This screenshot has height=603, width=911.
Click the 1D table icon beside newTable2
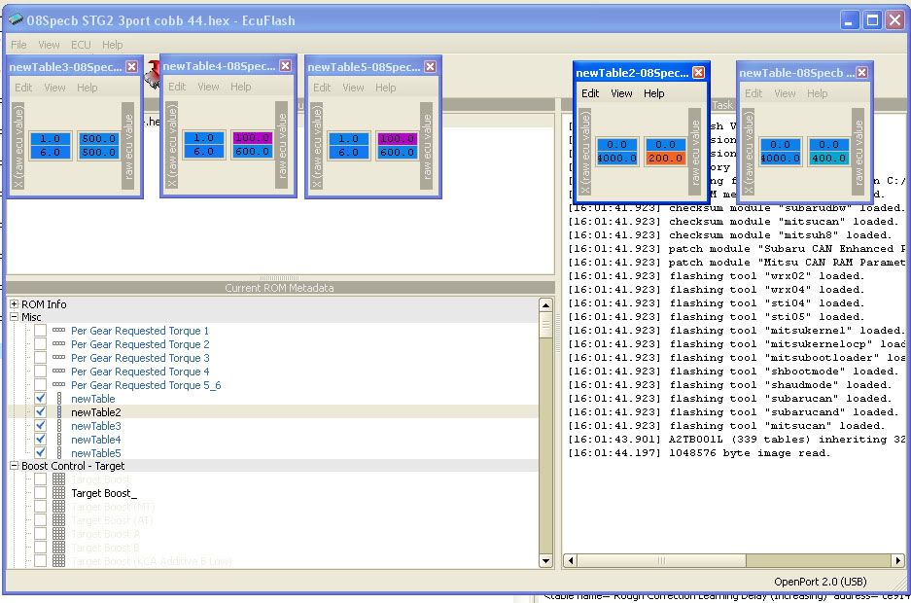point(58,411)
